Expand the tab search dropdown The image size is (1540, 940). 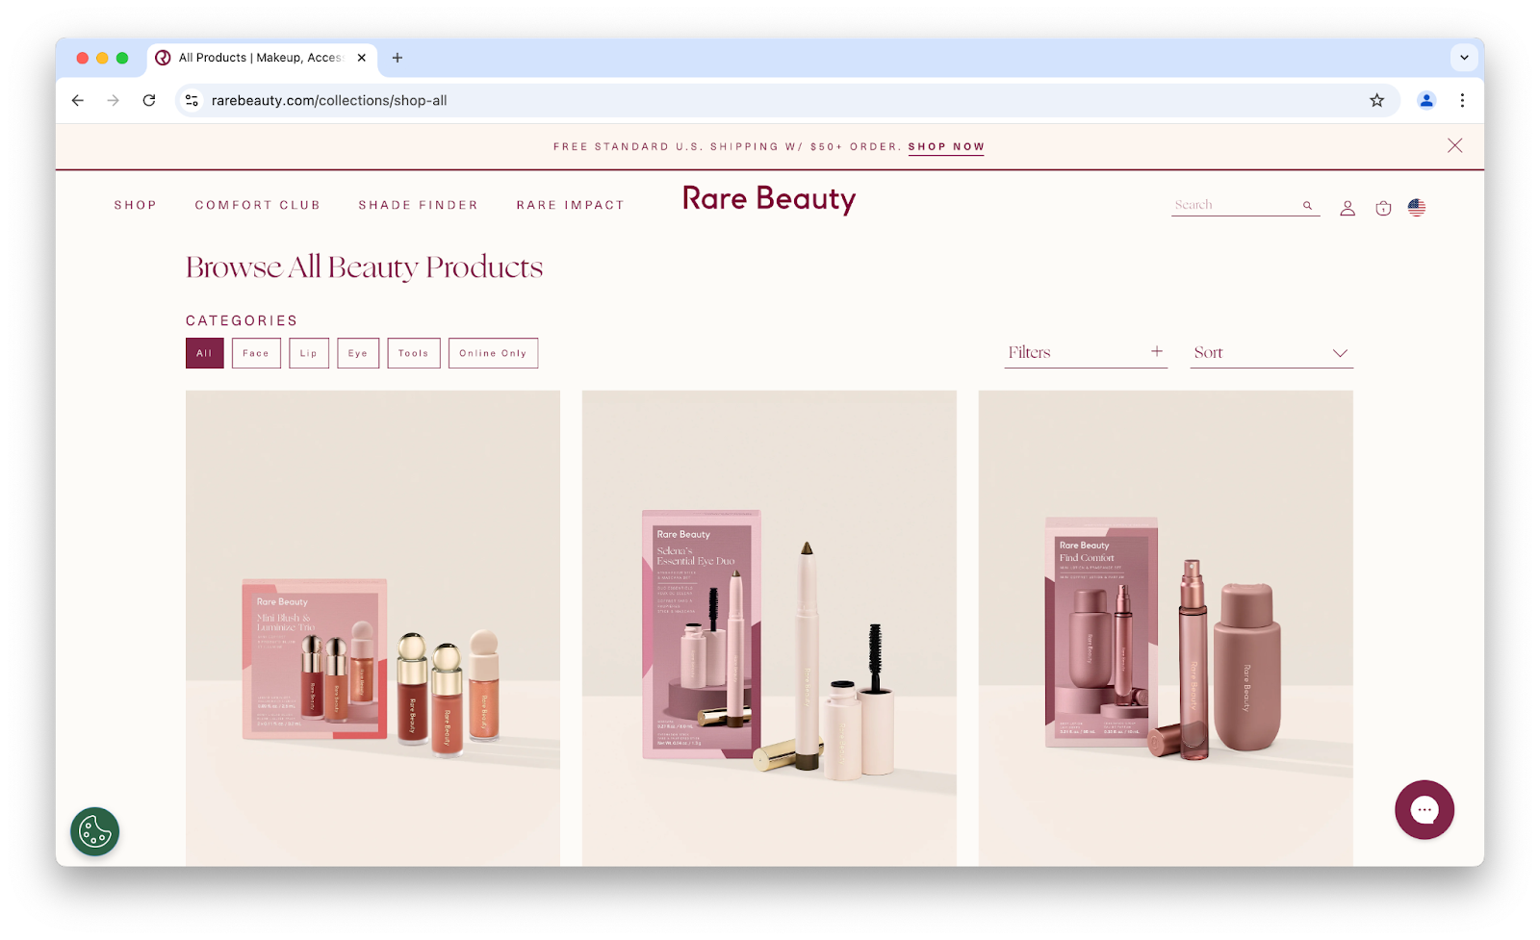click(x=1464, y=58)
